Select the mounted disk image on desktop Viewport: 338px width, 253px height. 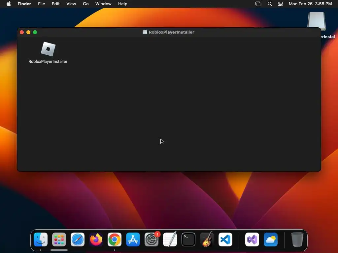tap(317, 21)
